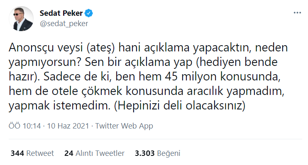The width and height of the screenshot is (308, 165).
Task: Show the 3.303 Beğeni list
Action: pos(158,153)
